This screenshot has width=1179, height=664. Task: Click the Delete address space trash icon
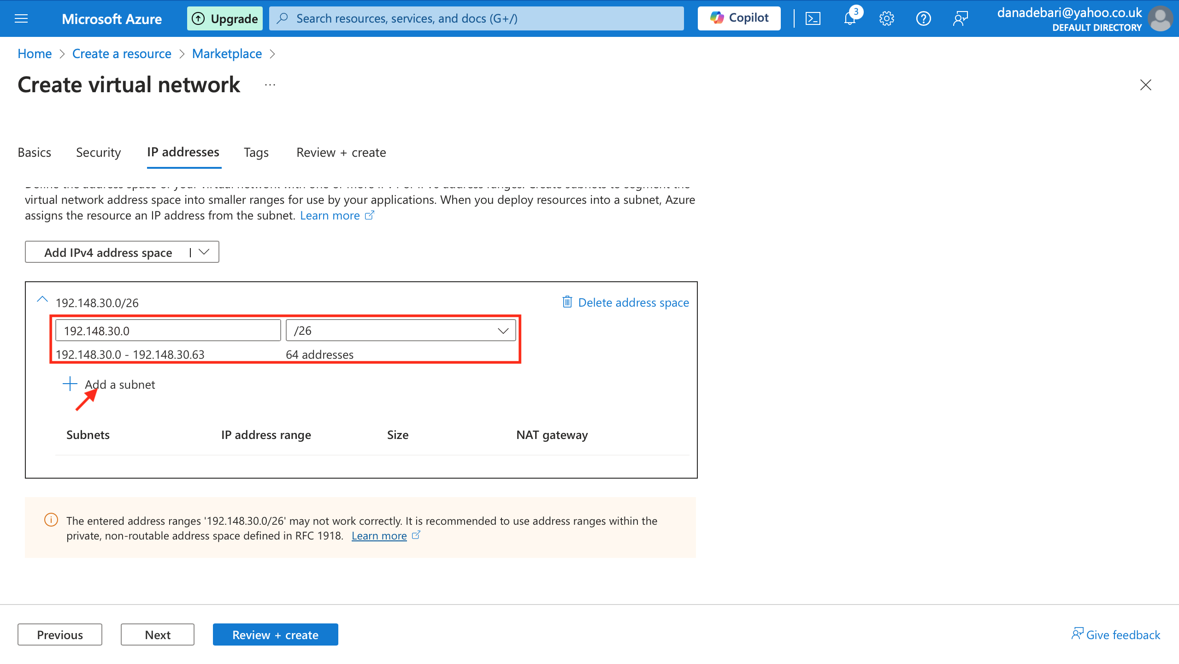pyautogui.click(x=567, y=302)
